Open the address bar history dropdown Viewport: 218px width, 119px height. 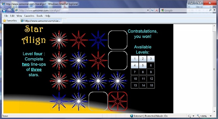pos(148,10)
